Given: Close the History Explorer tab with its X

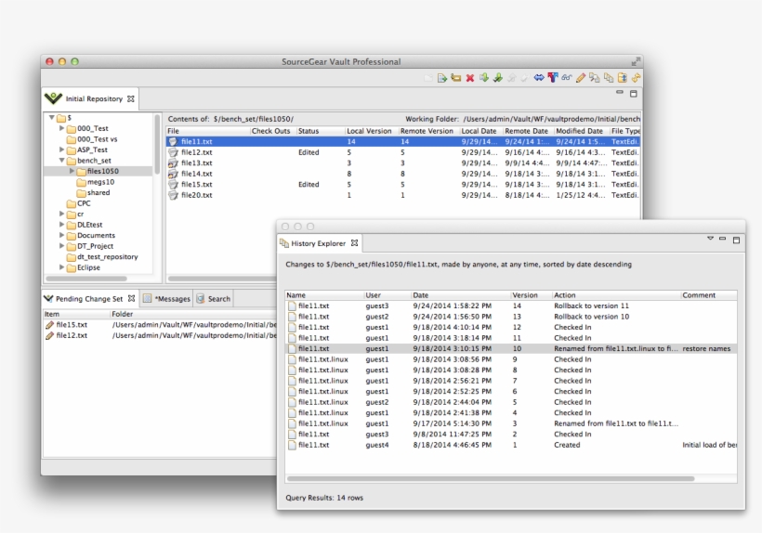Looking at the screenshot, I should pyautogui.click(x=354, y=243).
